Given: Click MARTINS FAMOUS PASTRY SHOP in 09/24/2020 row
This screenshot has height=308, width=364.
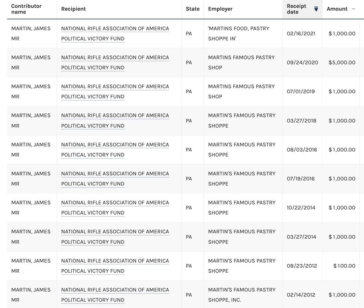Looking at the screenshot, I should click(241, 63).
